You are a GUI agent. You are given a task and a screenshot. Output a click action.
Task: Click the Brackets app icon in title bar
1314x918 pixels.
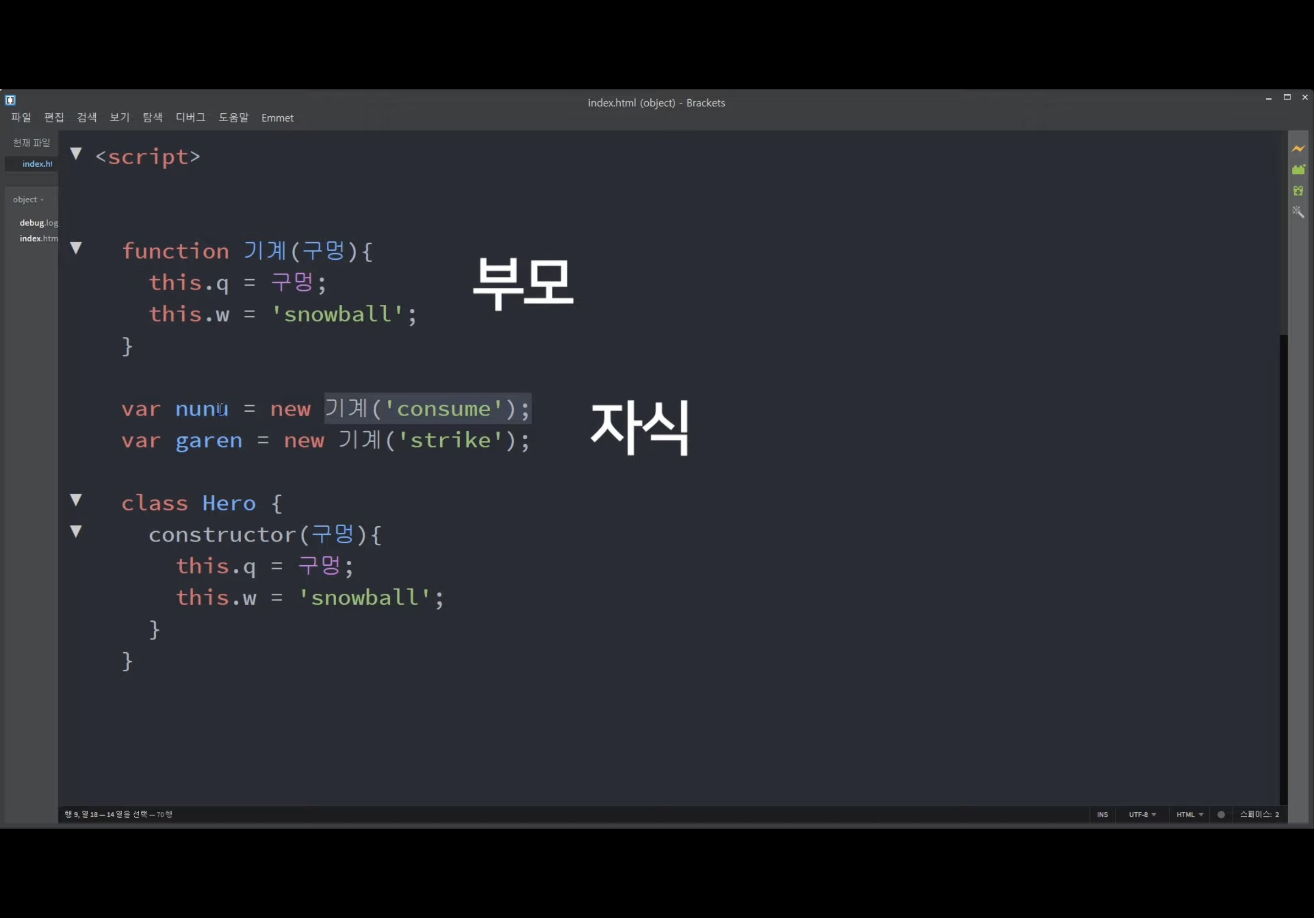[10, 100]
